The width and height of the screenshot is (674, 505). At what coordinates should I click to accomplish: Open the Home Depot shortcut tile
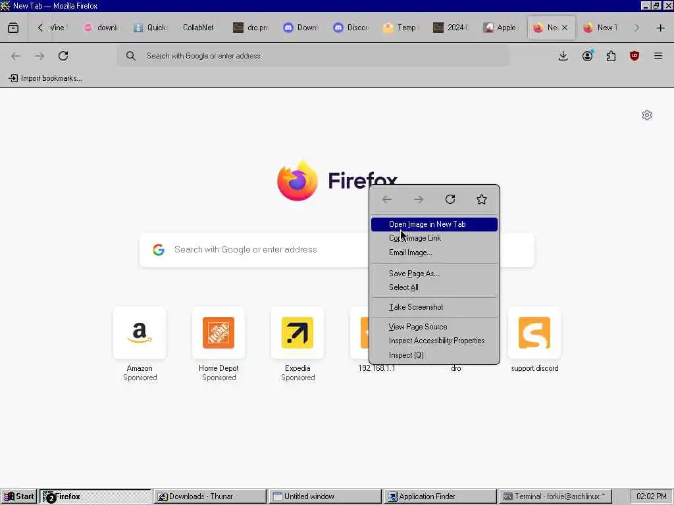click(219, 333)
